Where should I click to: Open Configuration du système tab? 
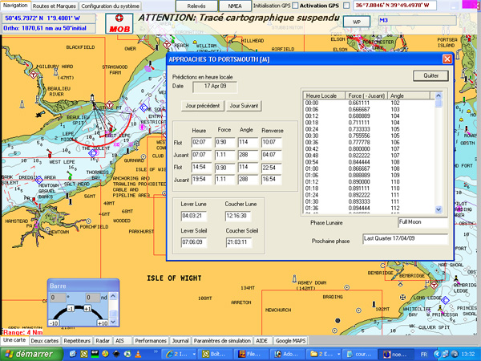click(111, 6)
